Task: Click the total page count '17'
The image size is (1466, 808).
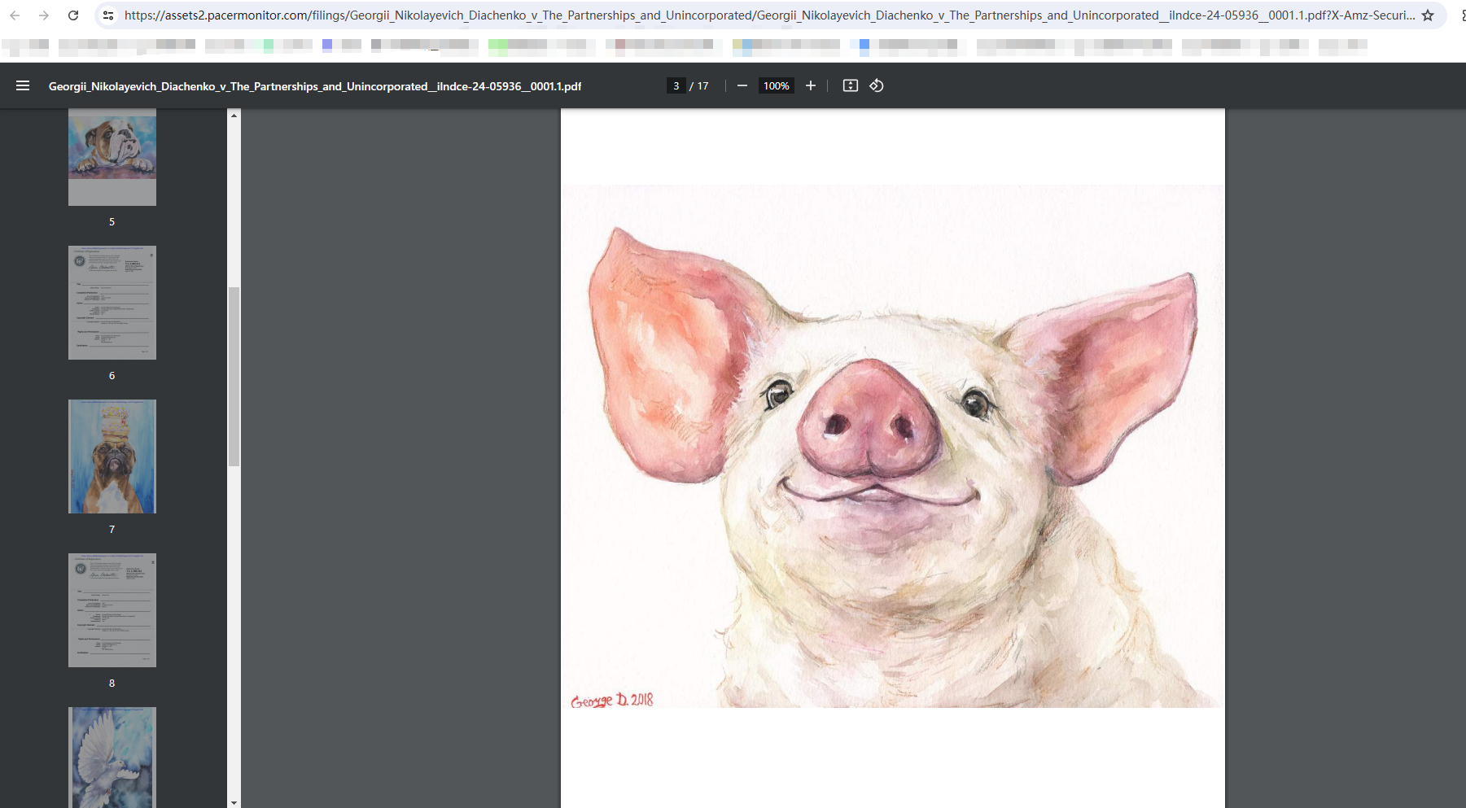Action: 703,85
